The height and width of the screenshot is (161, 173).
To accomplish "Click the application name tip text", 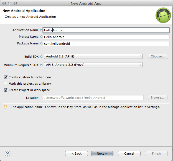I will tap(85, 107).
